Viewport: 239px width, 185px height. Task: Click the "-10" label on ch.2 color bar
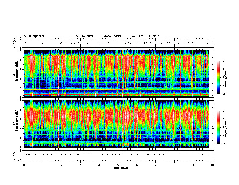pyautogui.click(x=223, y=144)
